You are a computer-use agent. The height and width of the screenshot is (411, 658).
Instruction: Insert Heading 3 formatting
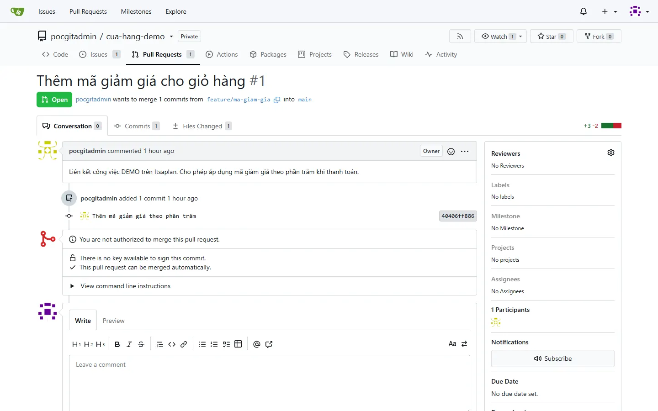[100, 344]
